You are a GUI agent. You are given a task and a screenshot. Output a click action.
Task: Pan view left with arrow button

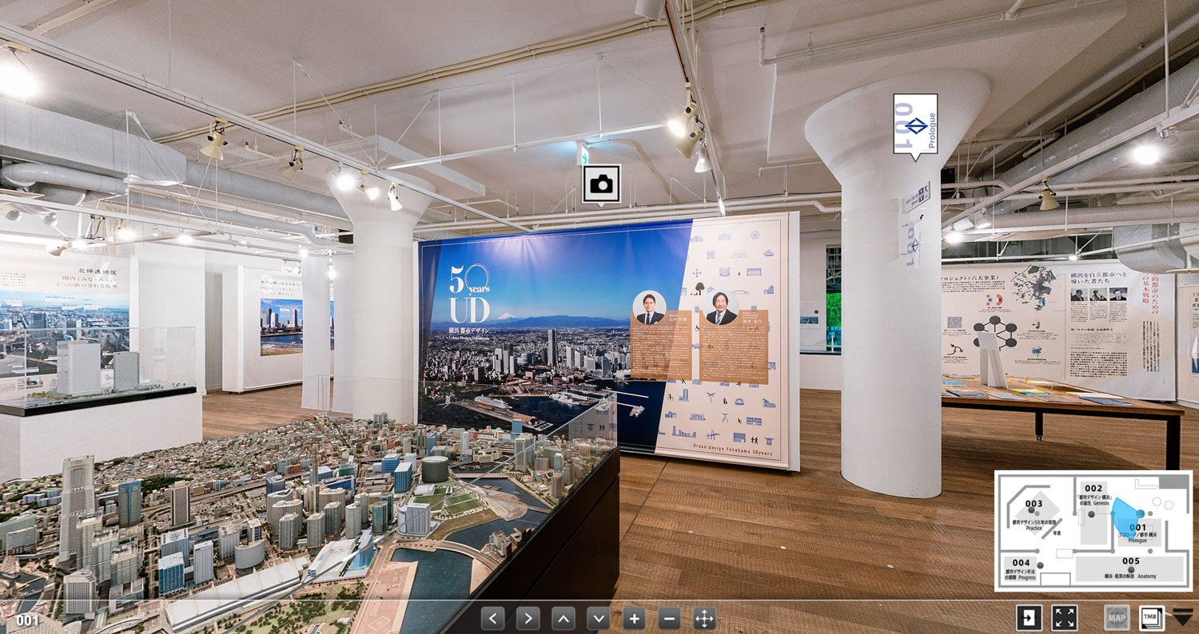(x=493, y=618)
